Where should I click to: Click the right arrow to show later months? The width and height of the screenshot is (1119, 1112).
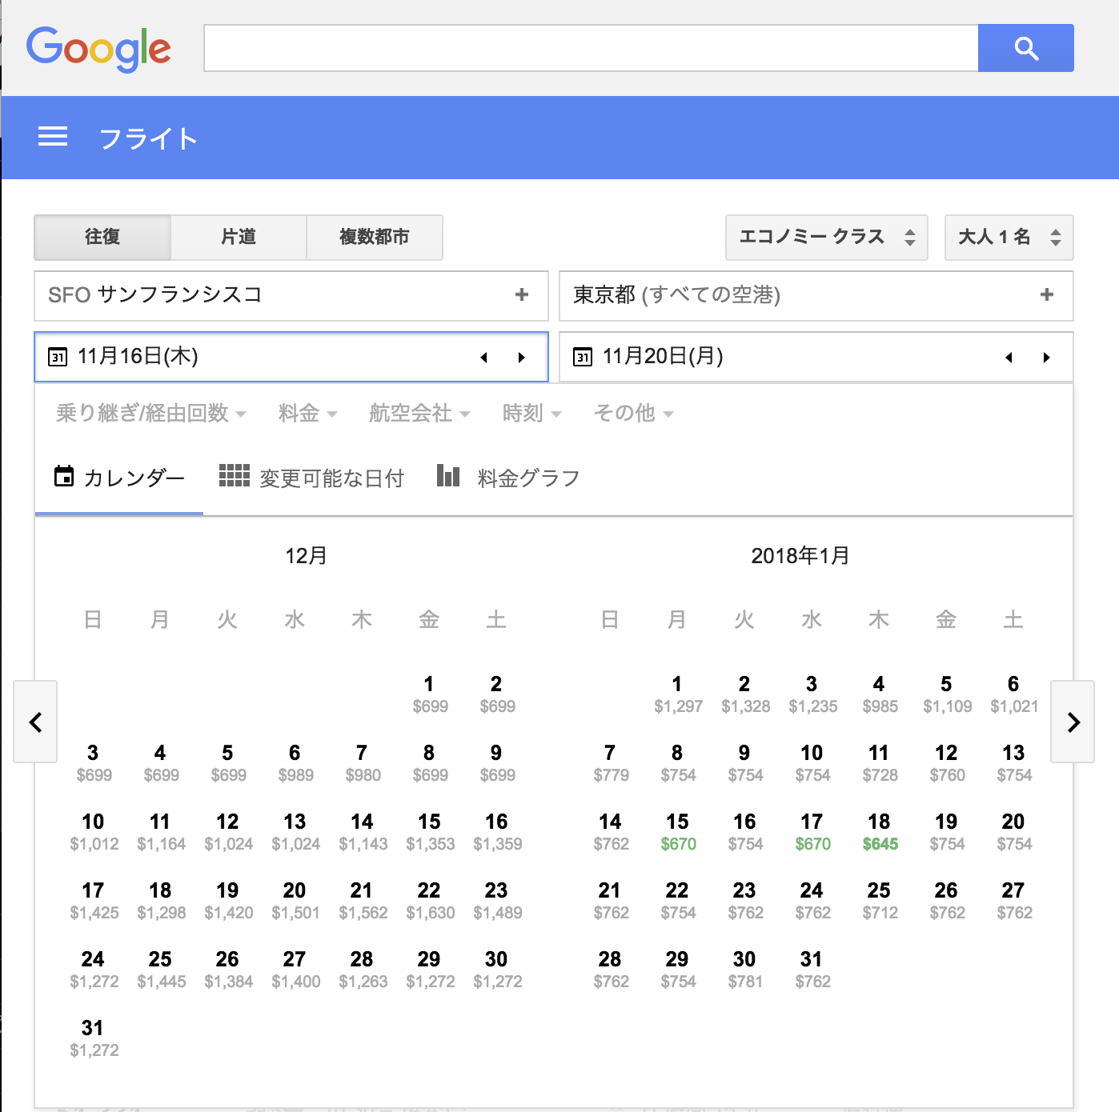(1073, 722)
